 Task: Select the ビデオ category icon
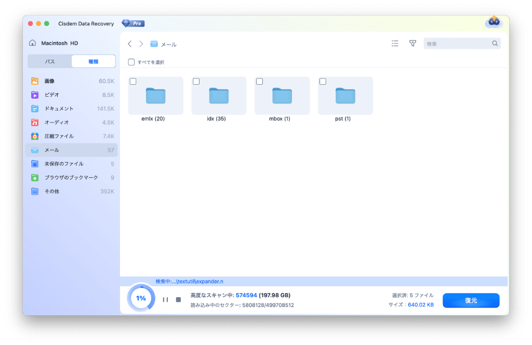point(35,95)
